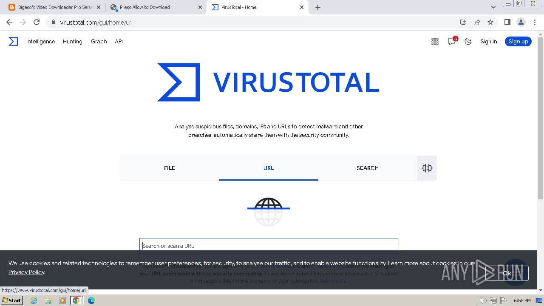
Task: Switch to Bigasoft Video Downloader Pro tab
Action: pyautogui.click(x=54, y=7)
